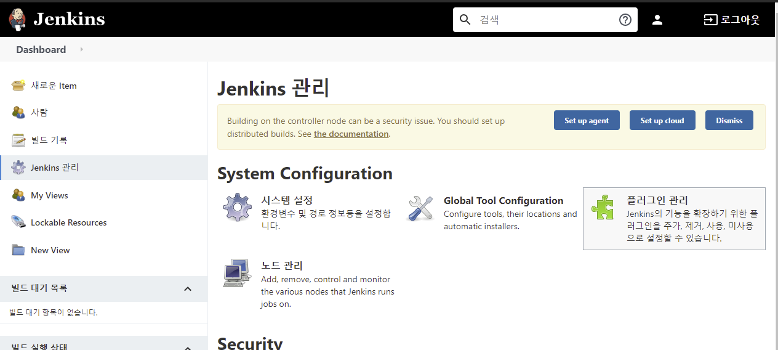The height and width of the screenshot is (350, 778).
Task: Open 노드 관리 title link
Action: point(282,266)
